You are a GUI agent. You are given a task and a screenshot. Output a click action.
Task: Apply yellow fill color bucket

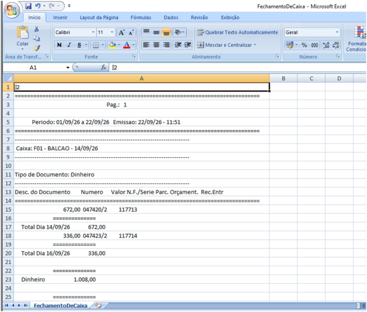coord(113,45)
